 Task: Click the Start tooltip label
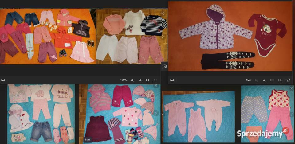pos(88,140)
